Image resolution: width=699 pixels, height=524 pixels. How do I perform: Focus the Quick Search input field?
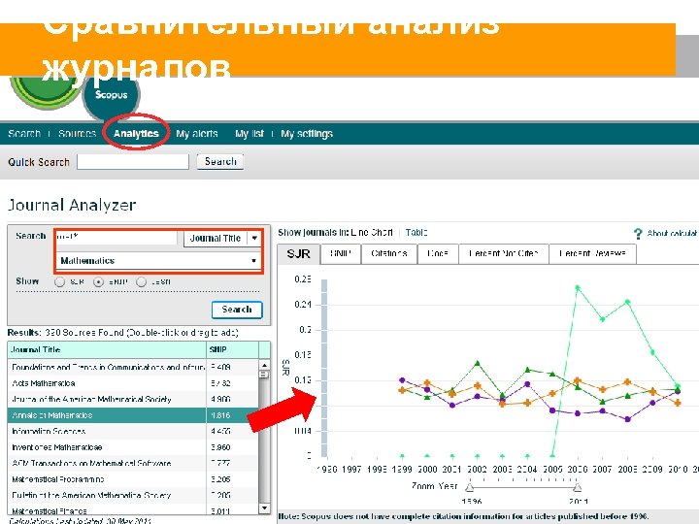133,161
